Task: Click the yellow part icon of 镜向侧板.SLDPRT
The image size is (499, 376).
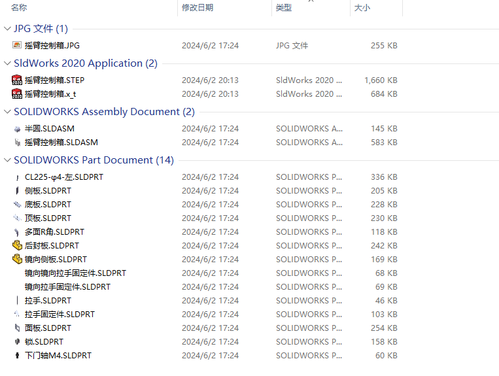Action: 17,259
